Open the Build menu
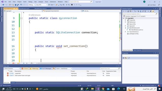The width and height of the screenshot is (162, 91). click(25, 2)
